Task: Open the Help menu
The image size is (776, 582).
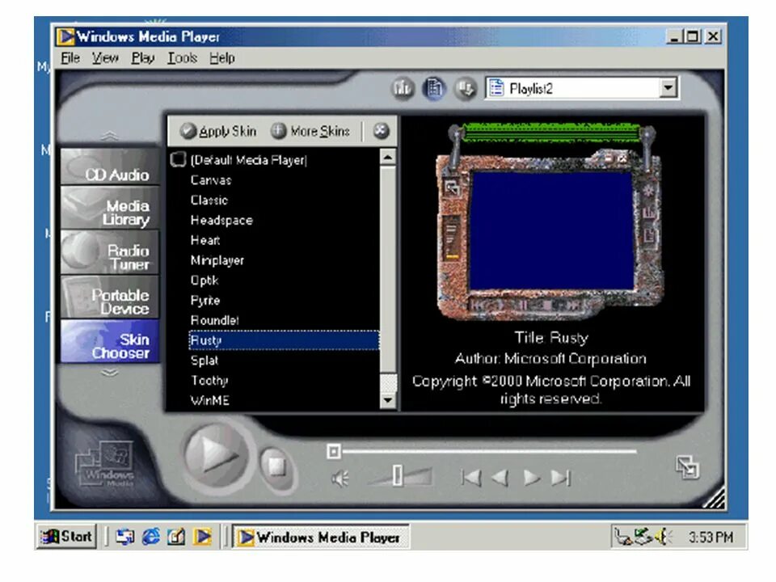Action: point(221,58)
